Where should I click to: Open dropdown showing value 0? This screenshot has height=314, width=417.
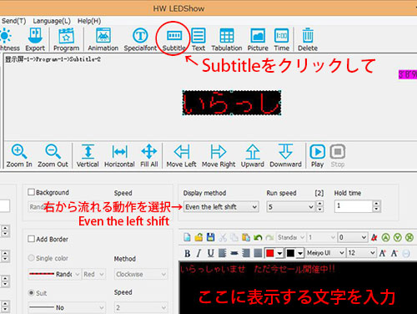[353, 237]
